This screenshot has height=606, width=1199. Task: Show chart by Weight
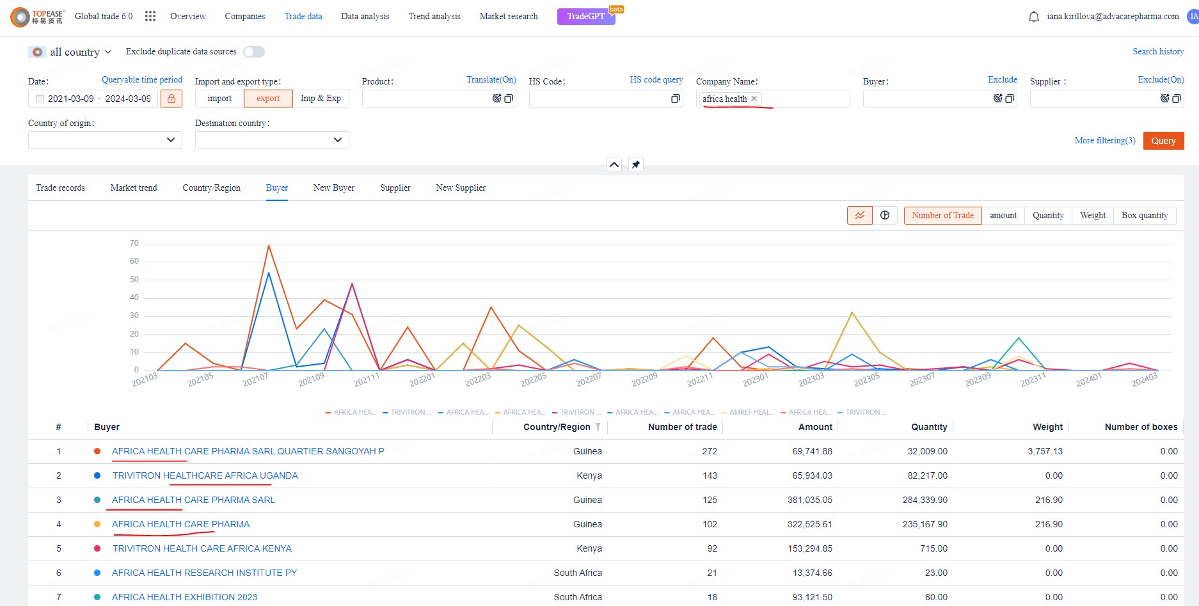pyautogui.click(x=1093, y=216)
